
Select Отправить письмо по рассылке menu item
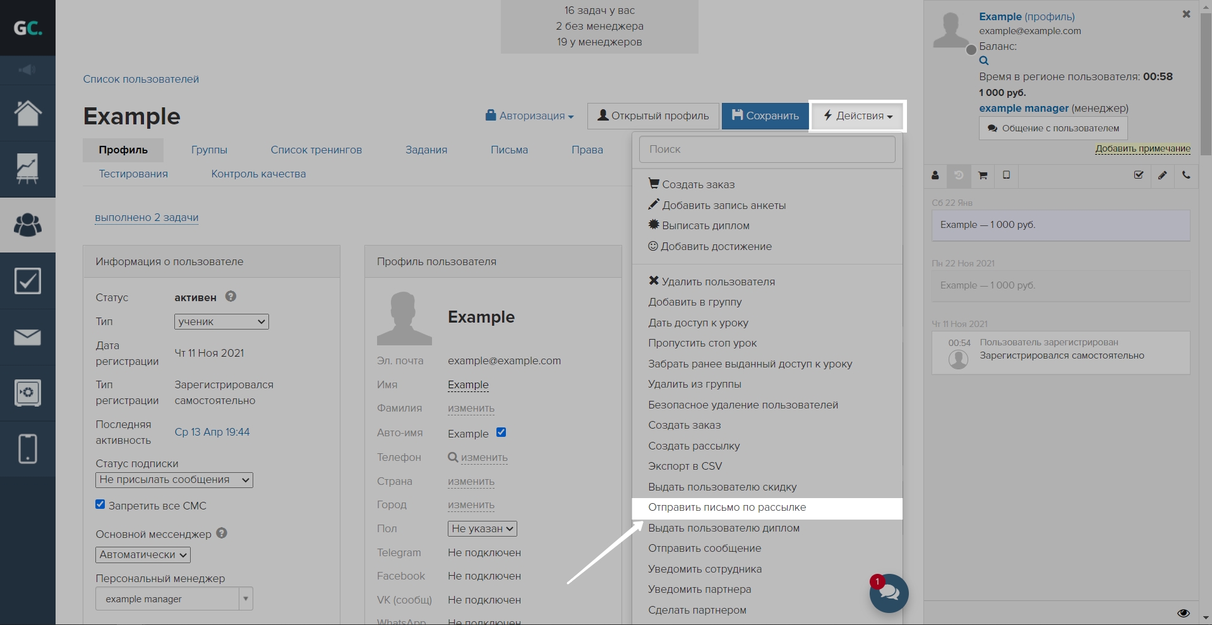[727, 508]
